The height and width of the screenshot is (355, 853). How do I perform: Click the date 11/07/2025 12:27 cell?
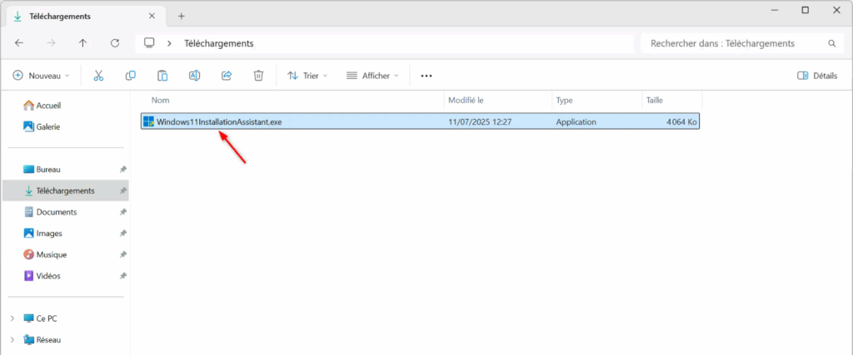point(480,122)
